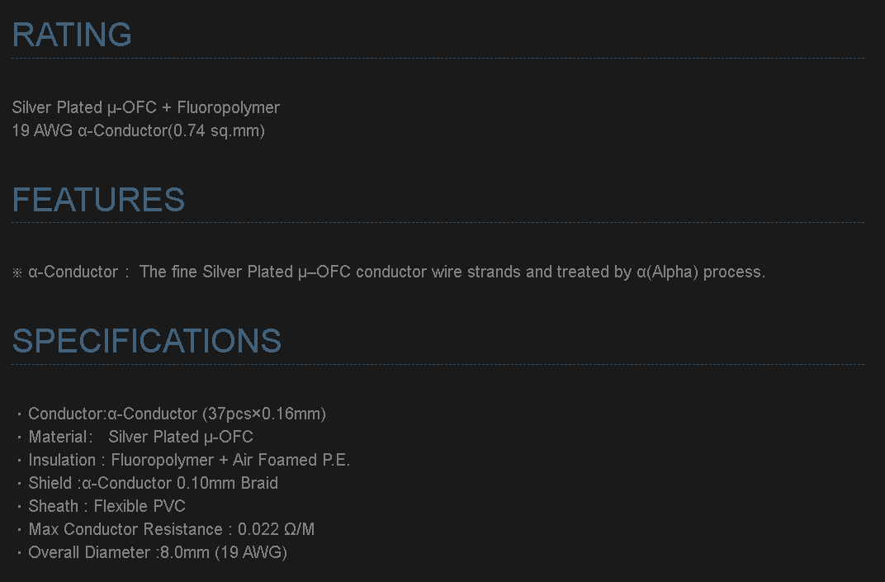Select the "Silver Plated μ-OFC + Fluoropolymer" rating line
Screen dimensions: 885x582
(146, 107)
